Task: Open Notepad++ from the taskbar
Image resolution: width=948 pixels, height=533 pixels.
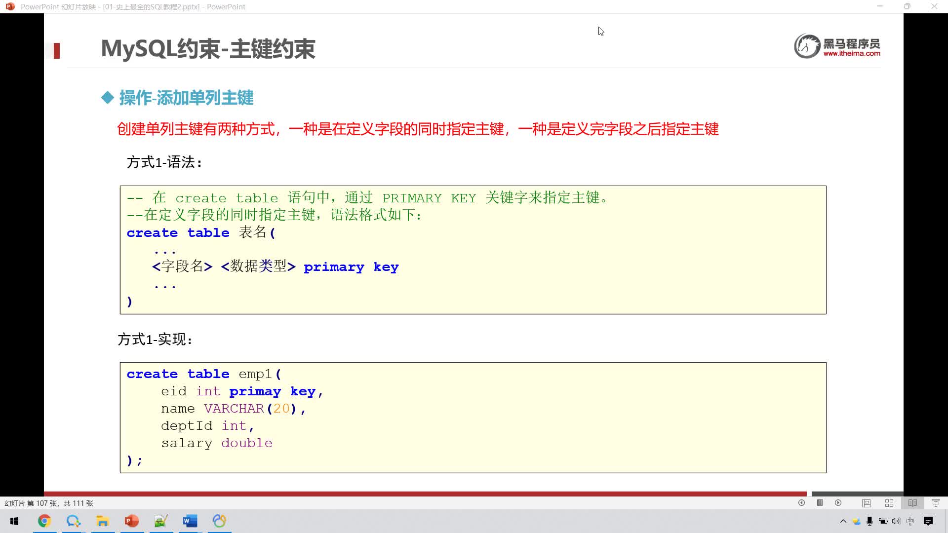Action: [x=161, y=521]
